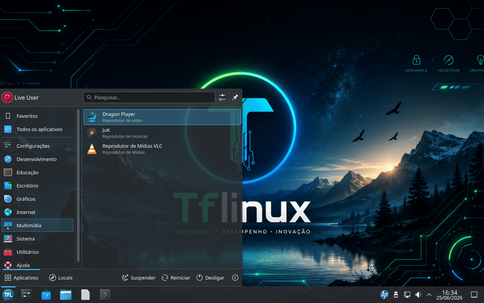Click the category list scrollbar
This screenshot has height=303, width=484.
pyautogui.click(x=78, y=186)
